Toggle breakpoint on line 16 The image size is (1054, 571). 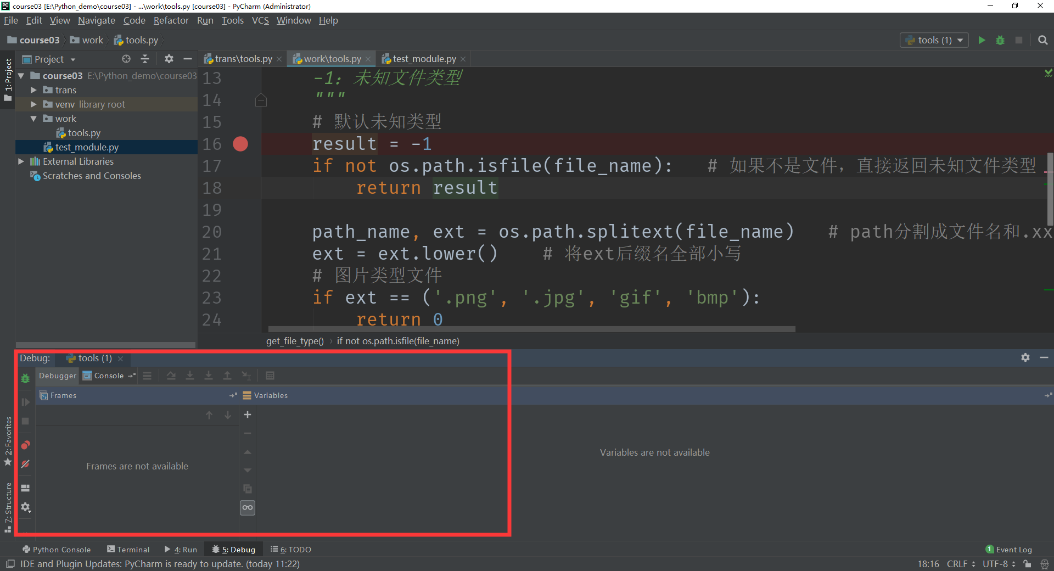[240, 144]
